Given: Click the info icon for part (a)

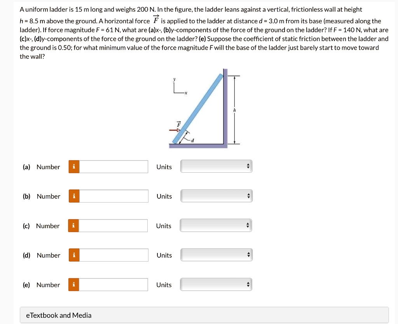Looking at the screenshot, I should (x=73, y=166).
